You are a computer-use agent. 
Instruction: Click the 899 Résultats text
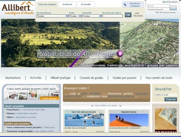point(138,14)
